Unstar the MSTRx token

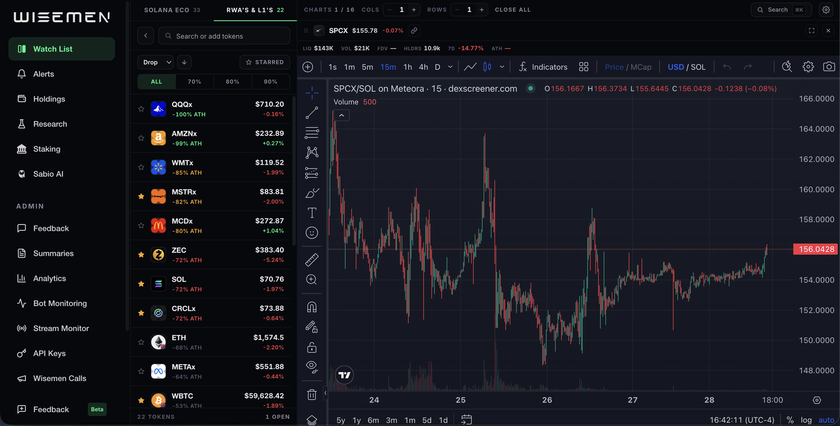tap(141, 196)
